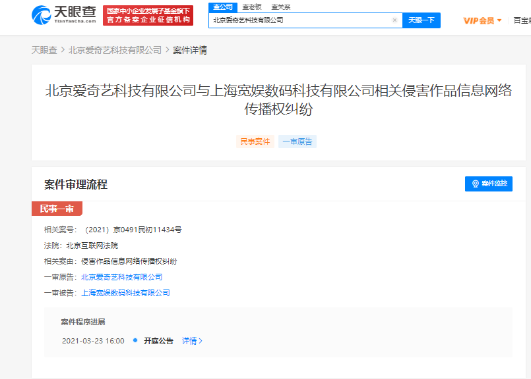Click the 民事一审 red label
Image resolution: width=531 pixels, height=379 pixels.
(x=57, y=209)
